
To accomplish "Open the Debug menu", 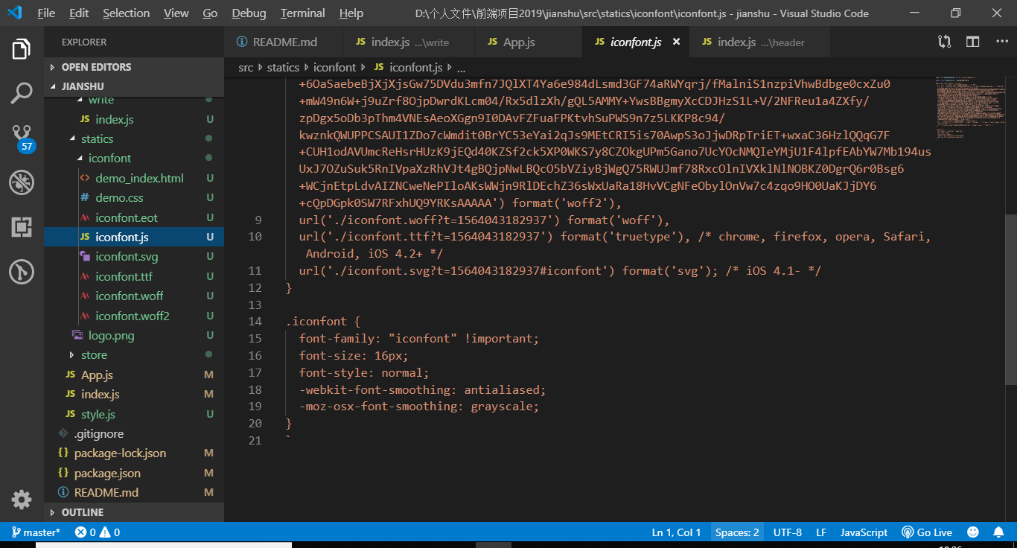I will (x=249, y=13).
